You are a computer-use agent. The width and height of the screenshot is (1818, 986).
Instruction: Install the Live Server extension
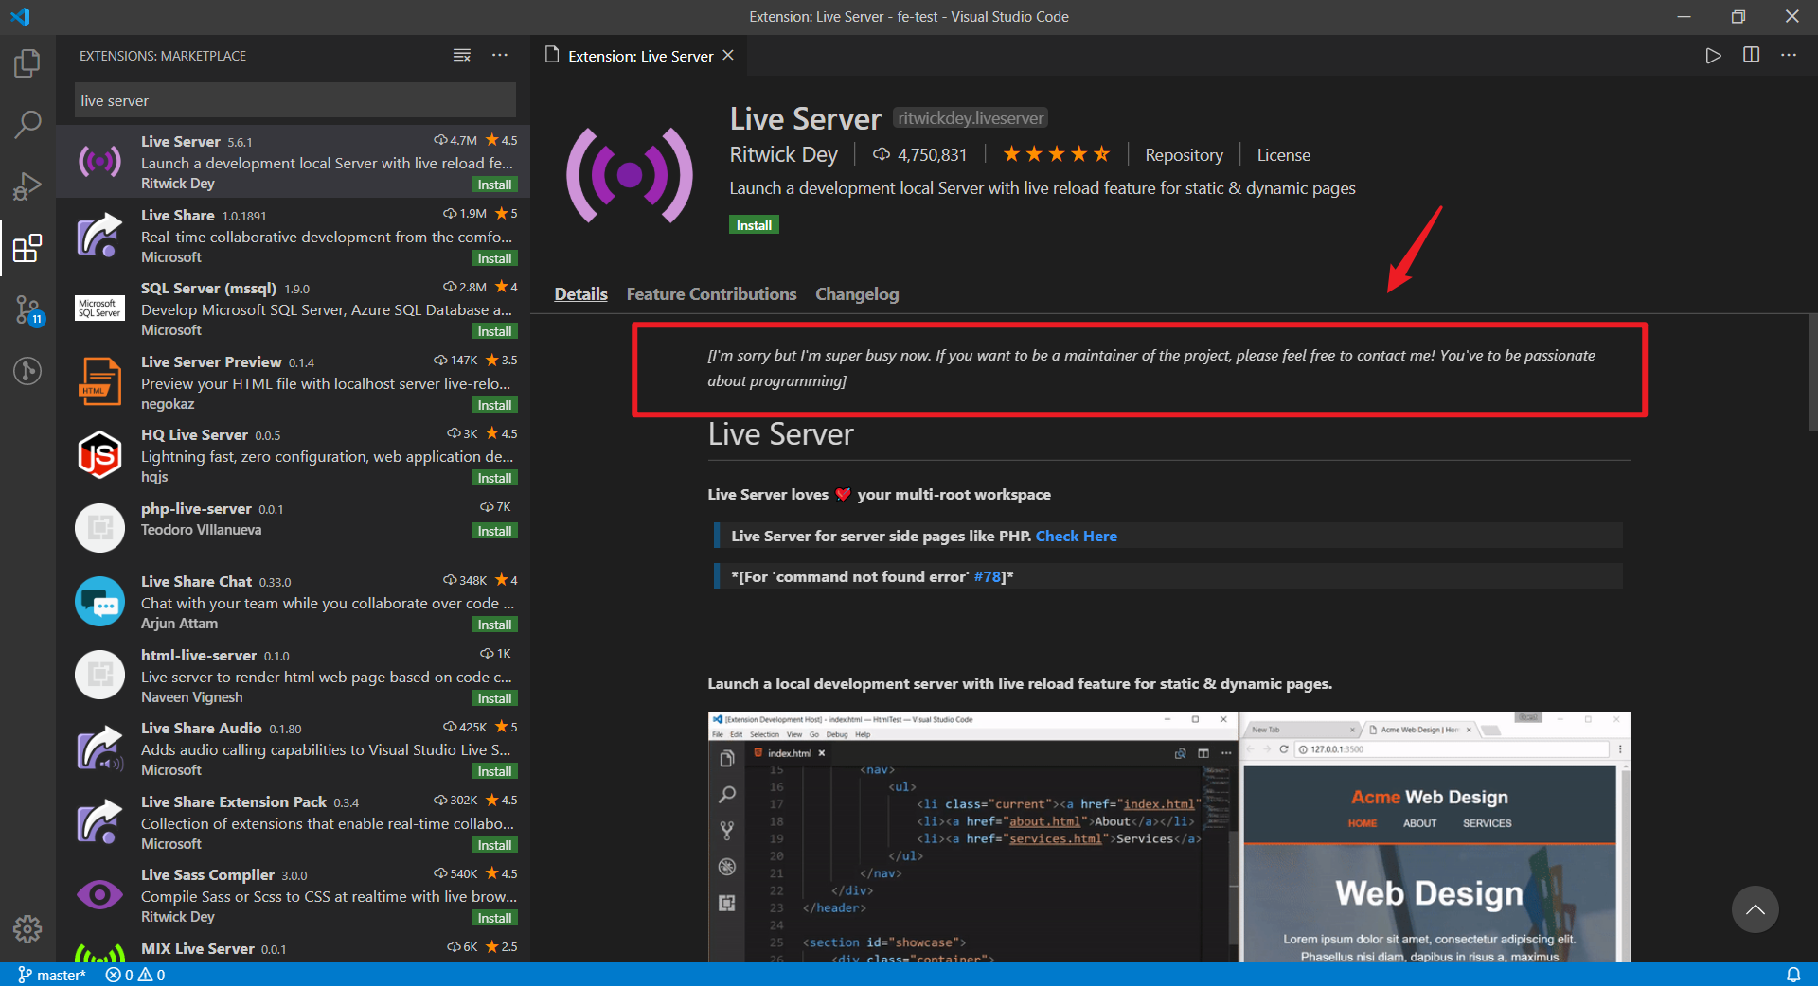click(753, 224)
